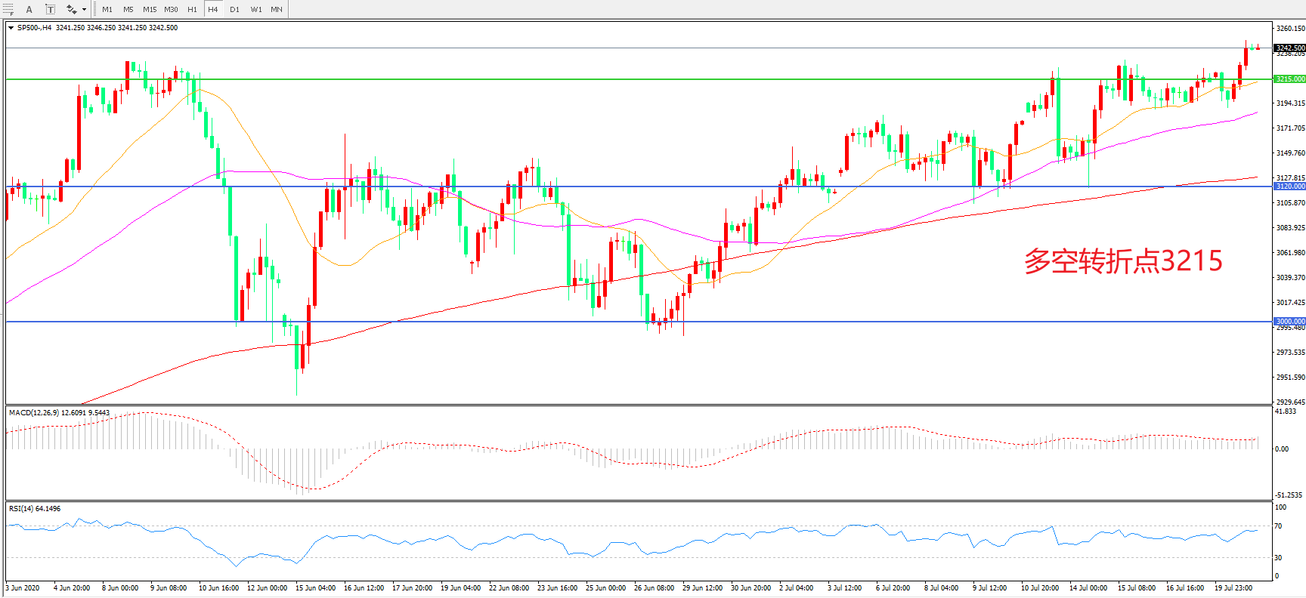The image size is (1306, 598).
Task: Expand the SP500 chart symbol triangle
Action: [x=11, y=28]
